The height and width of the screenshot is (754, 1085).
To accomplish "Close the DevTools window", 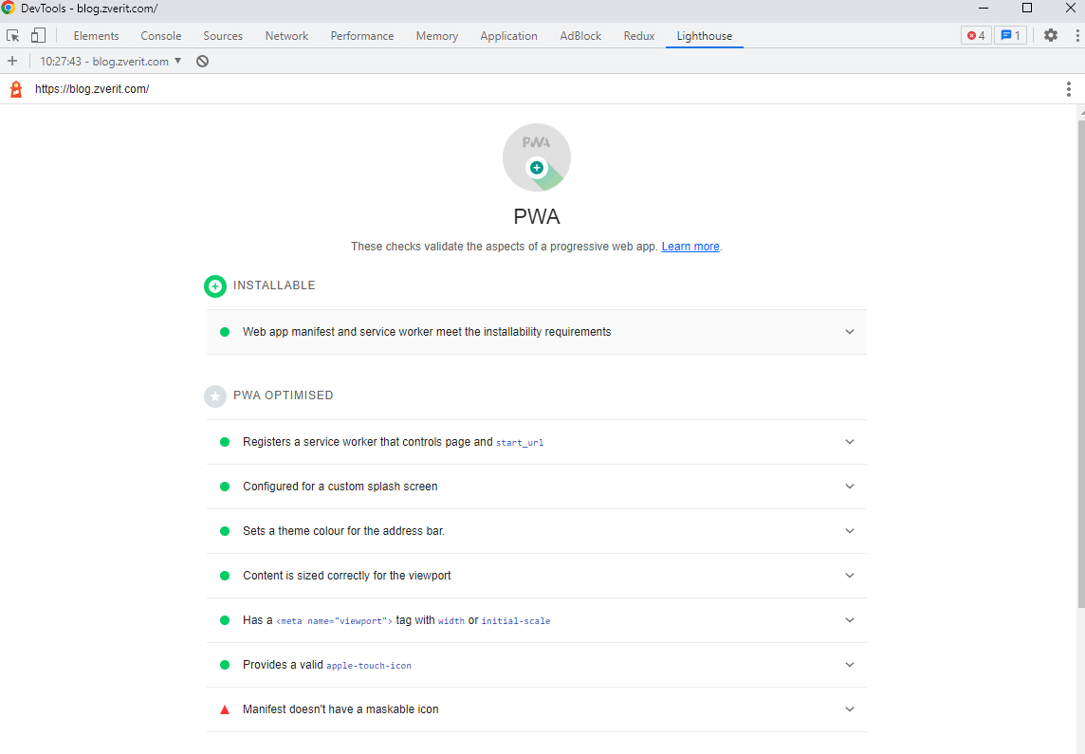I will point(1070,8).
